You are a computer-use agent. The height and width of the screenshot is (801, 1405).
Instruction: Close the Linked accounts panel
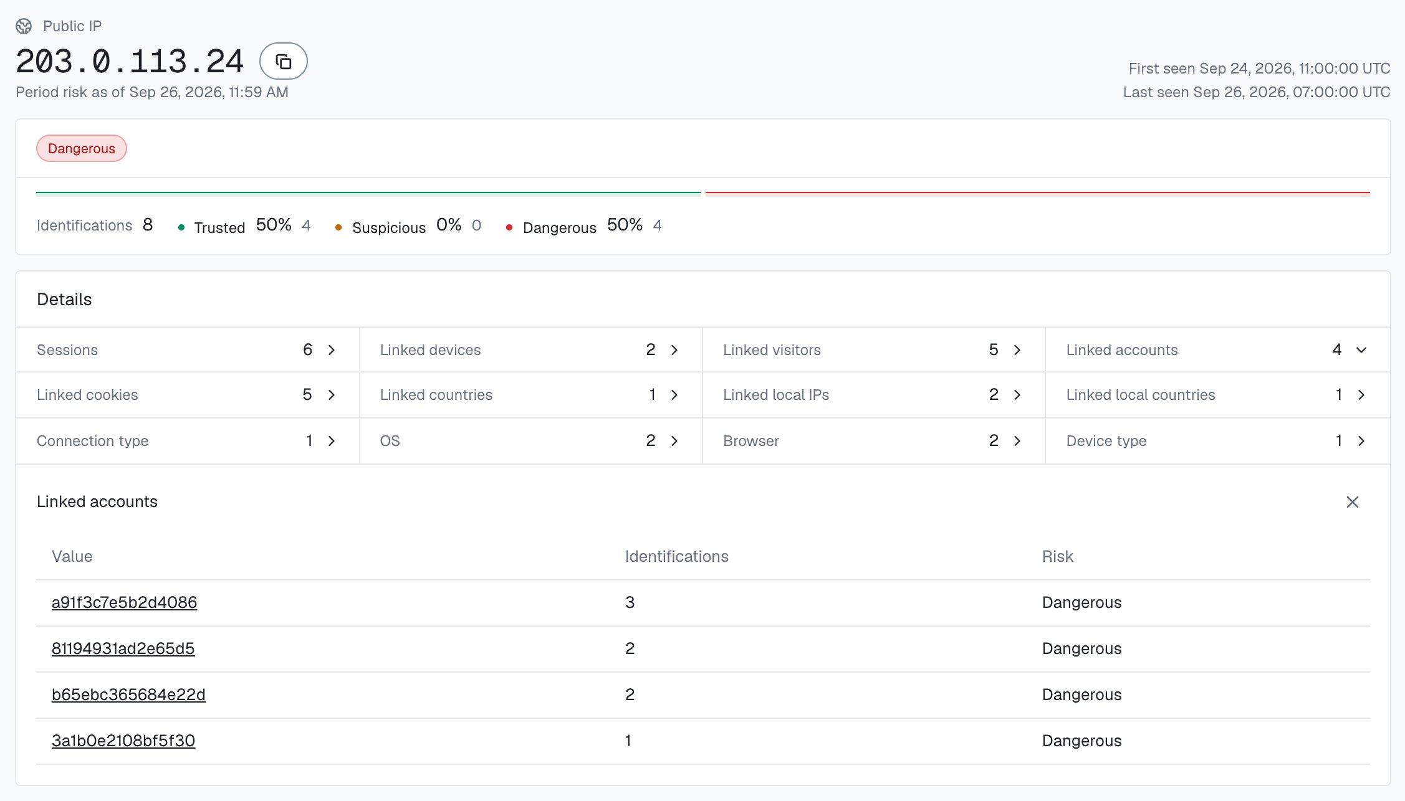pyautogui.click(x=1352, y=502)
